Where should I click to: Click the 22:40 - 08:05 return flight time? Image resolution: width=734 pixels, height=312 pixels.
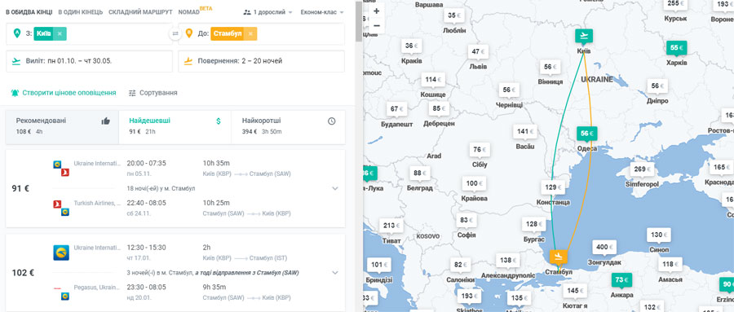pos(146,203)
